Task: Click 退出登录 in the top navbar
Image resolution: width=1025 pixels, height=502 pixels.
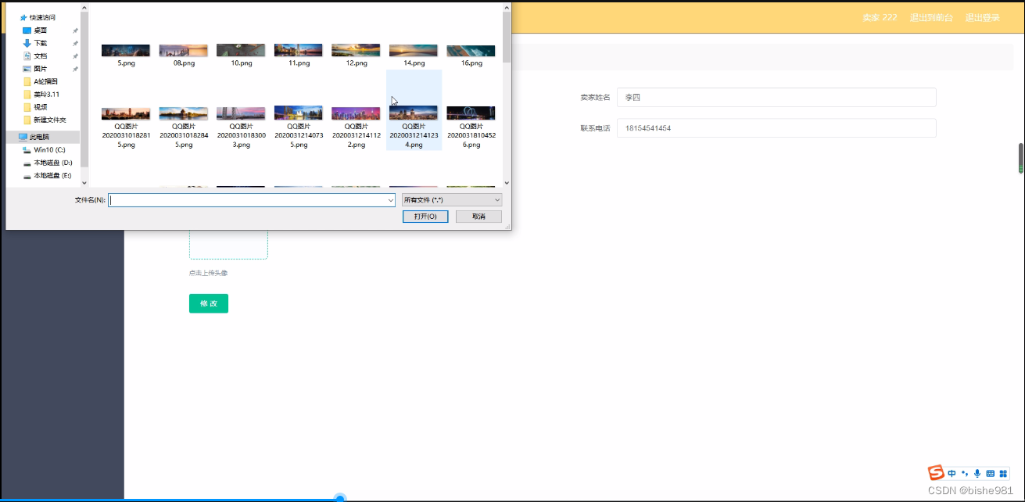Action: click(982, 17)
